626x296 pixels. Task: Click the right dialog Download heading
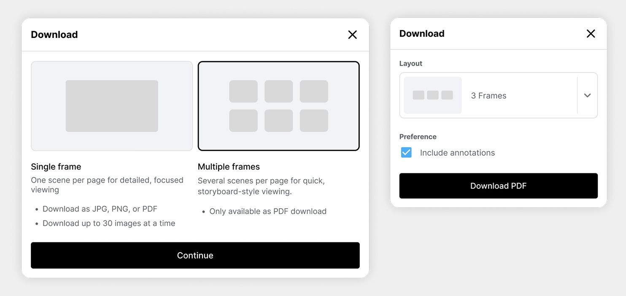pos(422,33)
